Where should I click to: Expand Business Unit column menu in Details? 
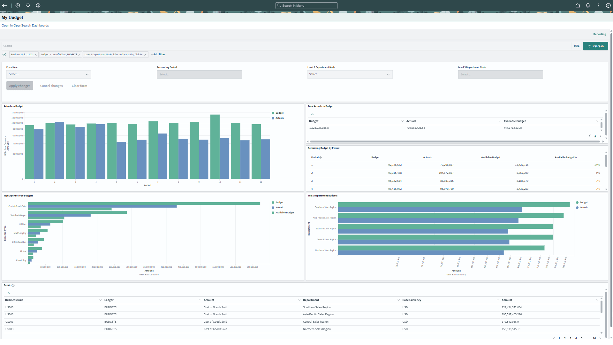tap(100, 300)
